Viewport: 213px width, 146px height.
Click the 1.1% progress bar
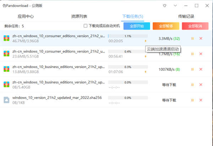128,36
